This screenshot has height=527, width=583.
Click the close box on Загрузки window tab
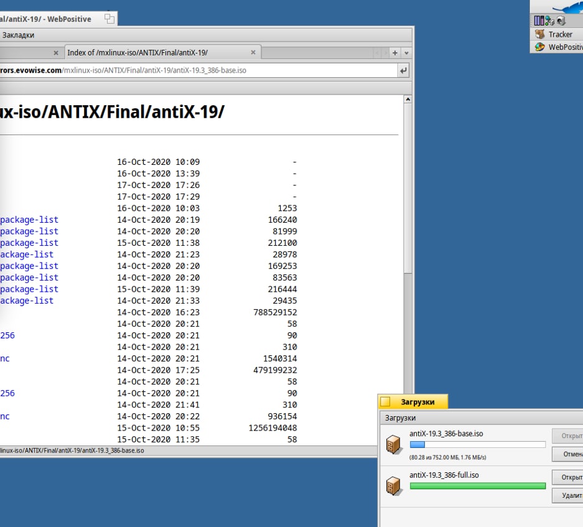click(385, 402)
